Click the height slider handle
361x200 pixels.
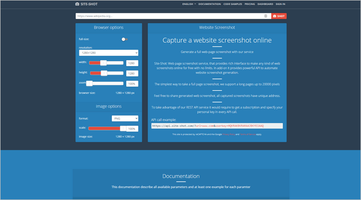(x=104, y=73)
